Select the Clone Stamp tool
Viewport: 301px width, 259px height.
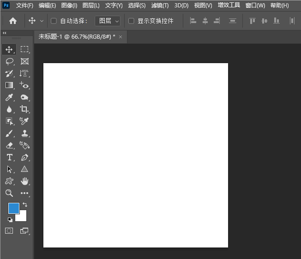click(24, 134)
